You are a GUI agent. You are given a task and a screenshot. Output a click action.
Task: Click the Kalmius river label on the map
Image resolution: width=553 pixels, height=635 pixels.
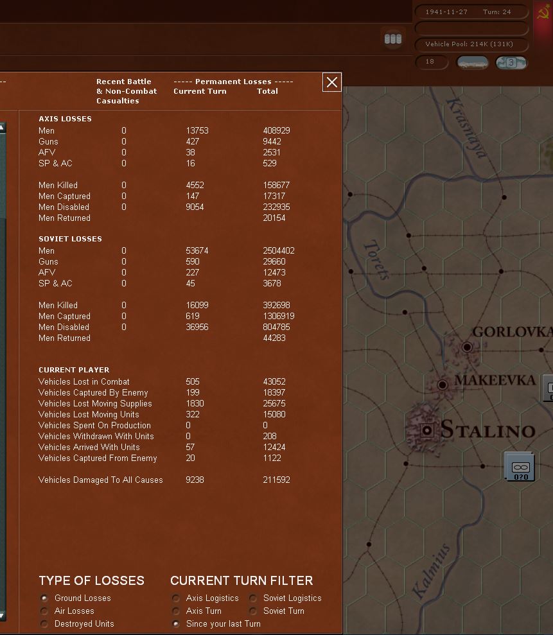pos(431,572)
